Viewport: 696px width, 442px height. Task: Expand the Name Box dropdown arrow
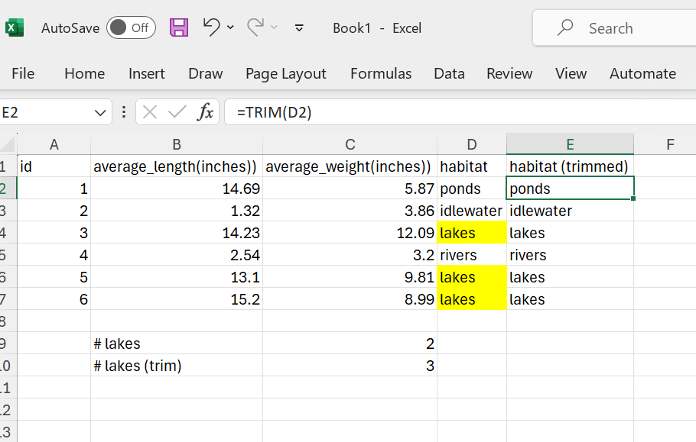[99, 113]
